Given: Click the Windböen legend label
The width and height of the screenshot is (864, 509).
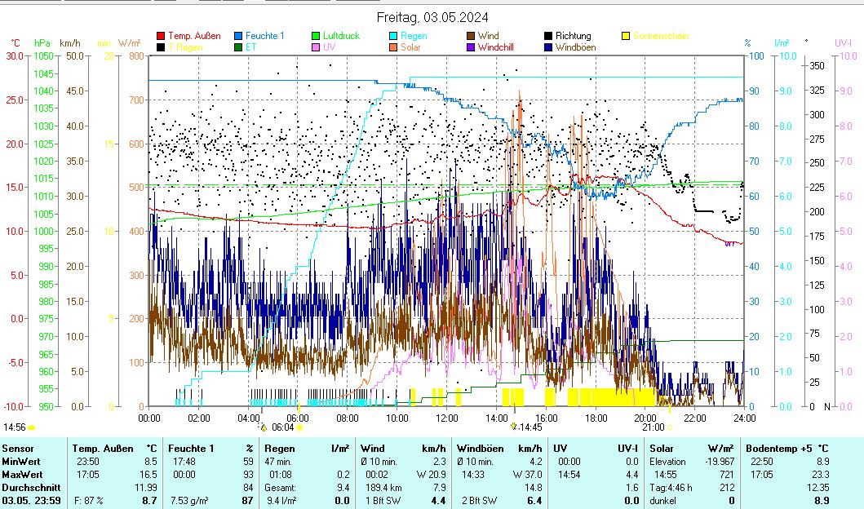Looking at the screenshot, I should (576, 47).
